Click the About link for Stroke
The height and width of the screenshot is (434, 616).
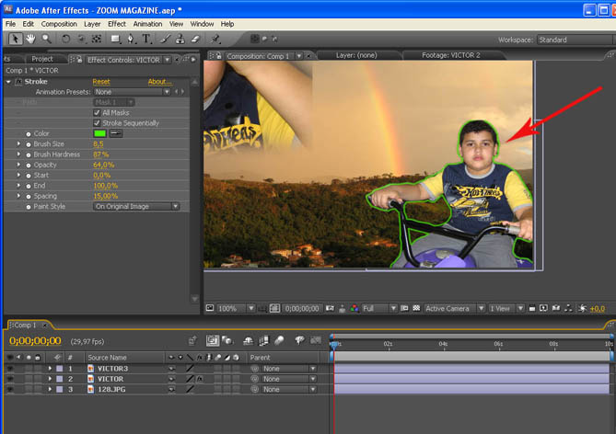159,82
